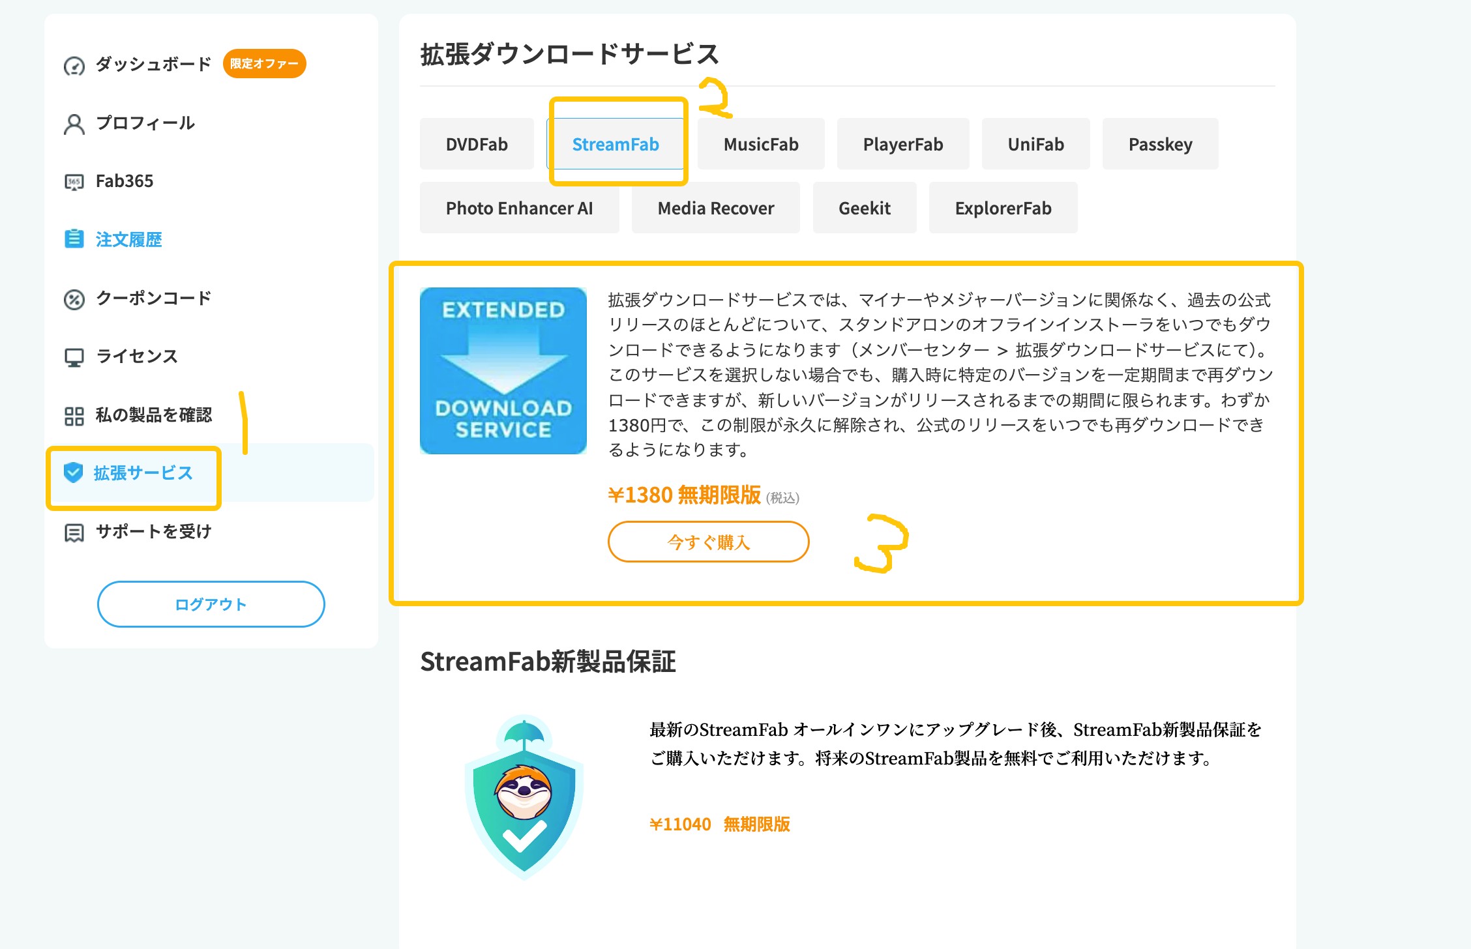Click the dashboard gauge icon
This screenshot has width=1471, height=949.
coord(74,66)
